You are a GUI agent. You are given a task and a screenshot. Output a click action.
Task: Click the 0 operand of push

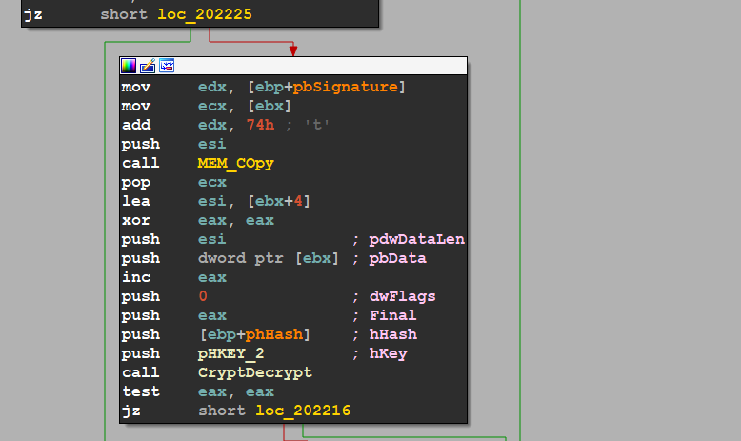point(203,296)
